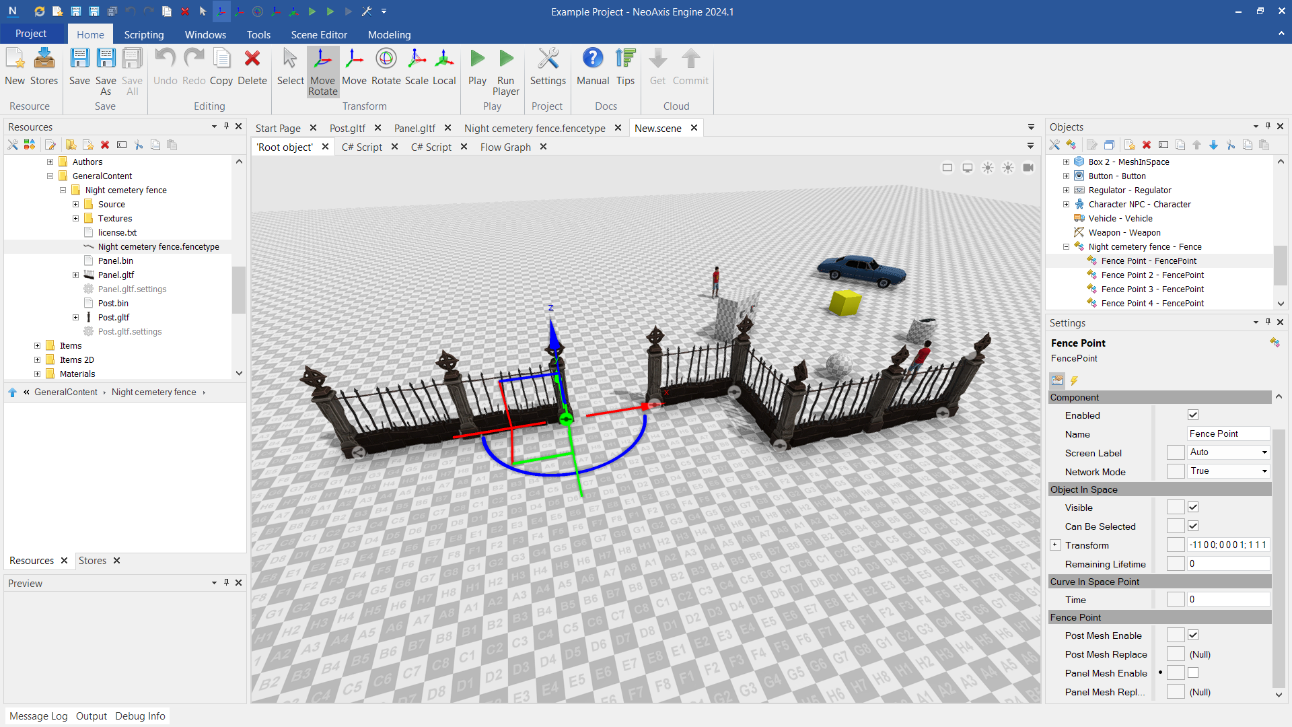Open the Manual from the Docs group
Image resolution: width=1292 pixels, height=727 pixels.
(x=592, y=67)
